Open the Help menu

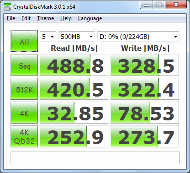(66, 18)
